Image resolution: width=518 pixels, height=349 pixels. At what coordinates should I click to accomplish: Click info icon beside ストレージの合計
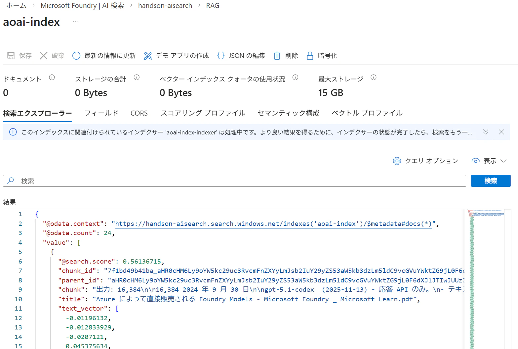point(137,77)
